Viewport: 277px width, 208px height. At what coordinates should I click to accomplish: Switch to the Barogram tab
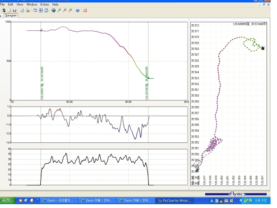(x=11, y=16)
